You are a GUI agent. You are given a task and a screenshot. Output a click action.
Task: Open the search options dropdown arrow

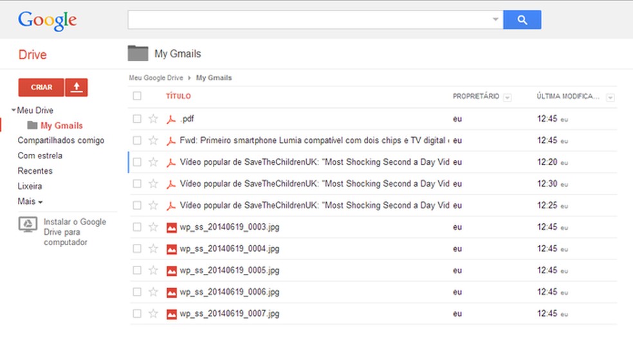pos(495,20)
